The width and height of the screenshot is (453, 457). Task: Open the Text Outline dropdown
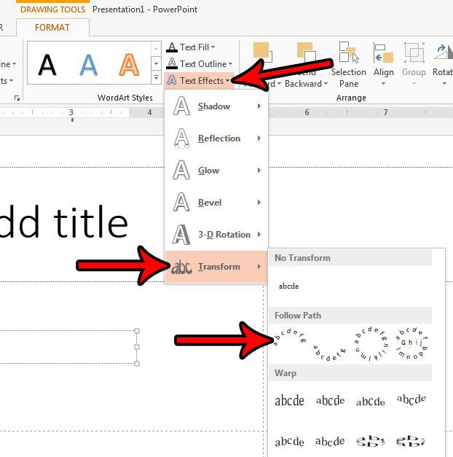click(x=200, y=64)
